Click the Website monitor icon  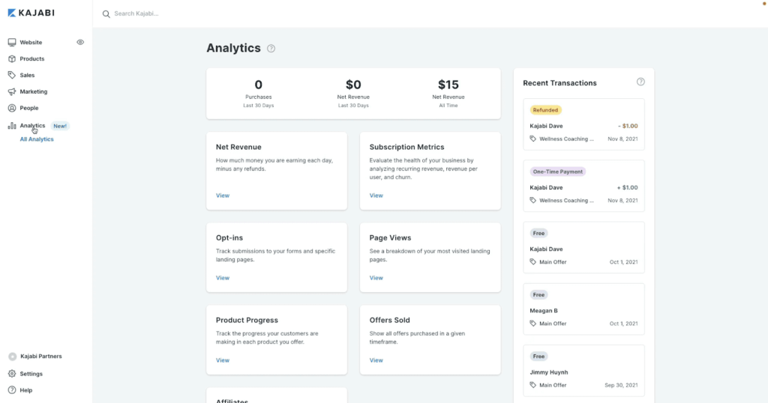click(x=12, y=43)
